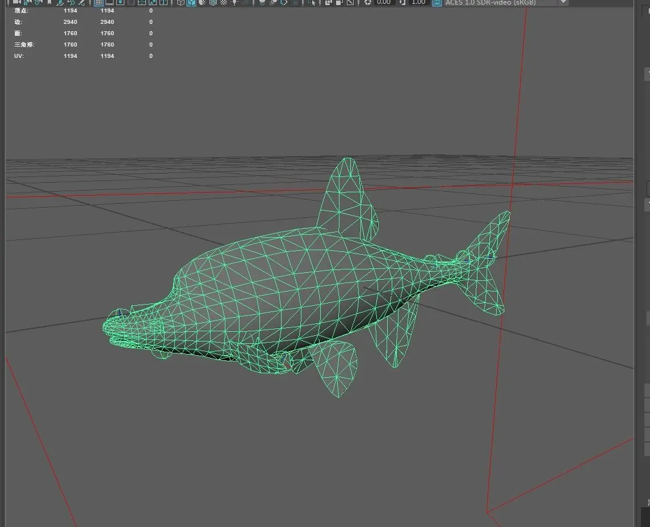Click Use All Lights bulb icon
This screenshot has width=650, height=527.
pyautogui.click(x=234, y=2)
